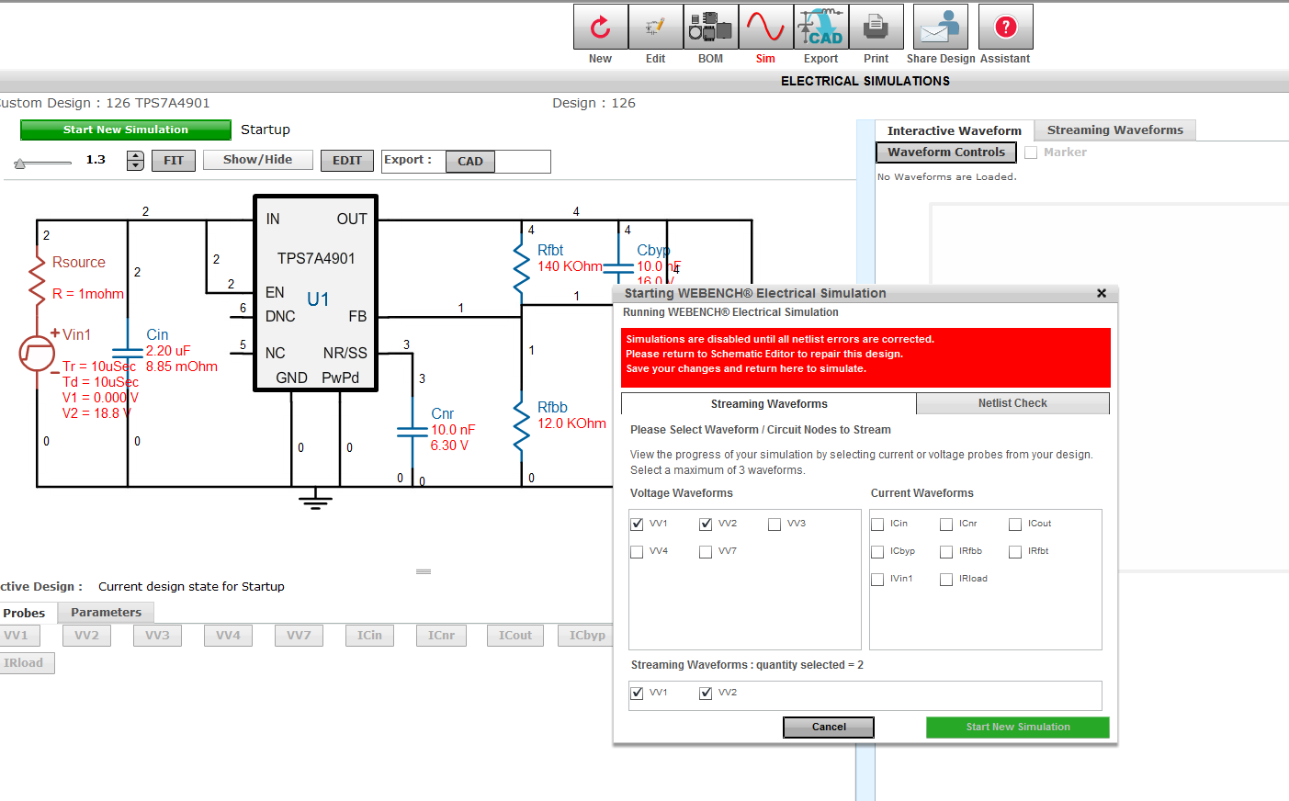Open the Streaming Waveforms tab beside Interactive Waveform
The width and height of the screenshot is (1289, 801).
click(1115, 130)
